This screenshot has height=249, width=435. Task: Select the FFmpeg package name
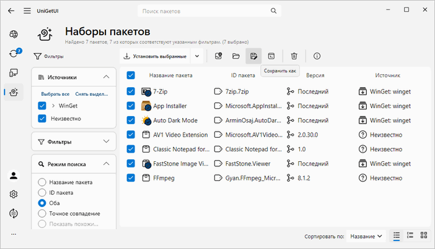tap(164, 178)
